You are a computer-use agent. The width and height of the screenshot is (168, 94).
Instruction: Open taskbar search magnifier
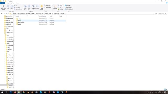(x=6, y=92)
